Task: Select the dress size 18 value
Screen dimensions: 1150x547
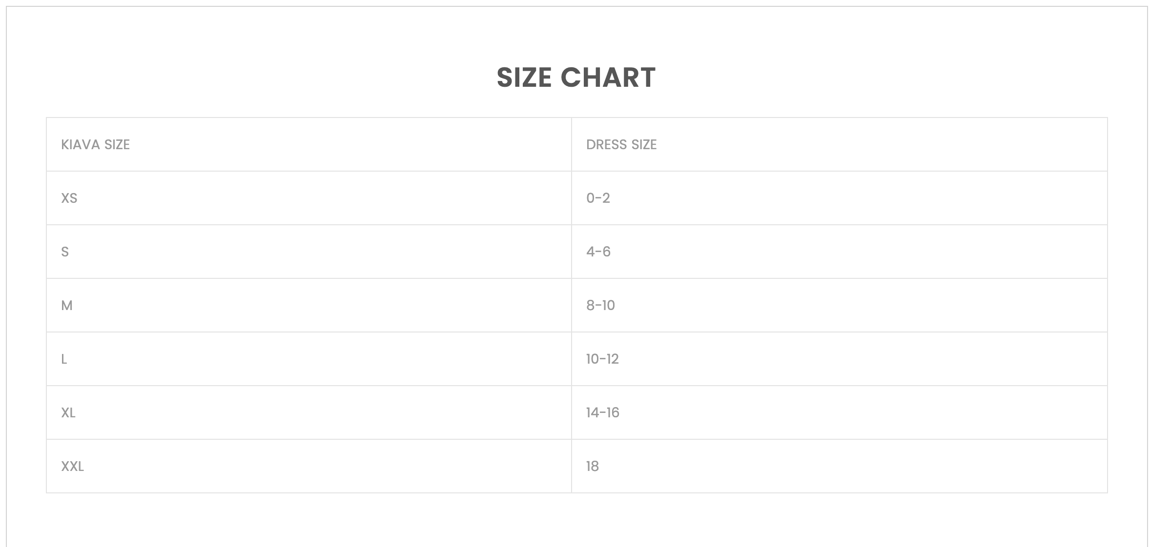Action: (x=593, y=467)
